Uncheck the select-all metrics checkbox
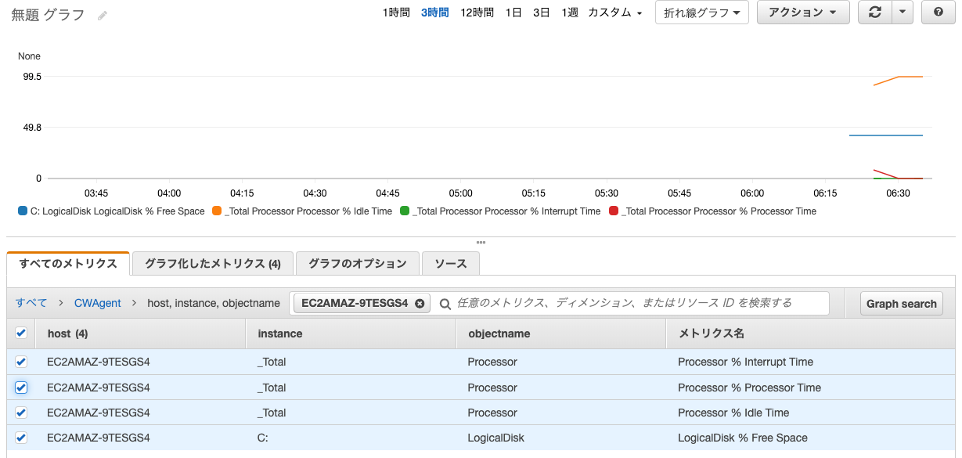Image resolution: width=962 pixels, height=458 pixels. coord(20,333)
